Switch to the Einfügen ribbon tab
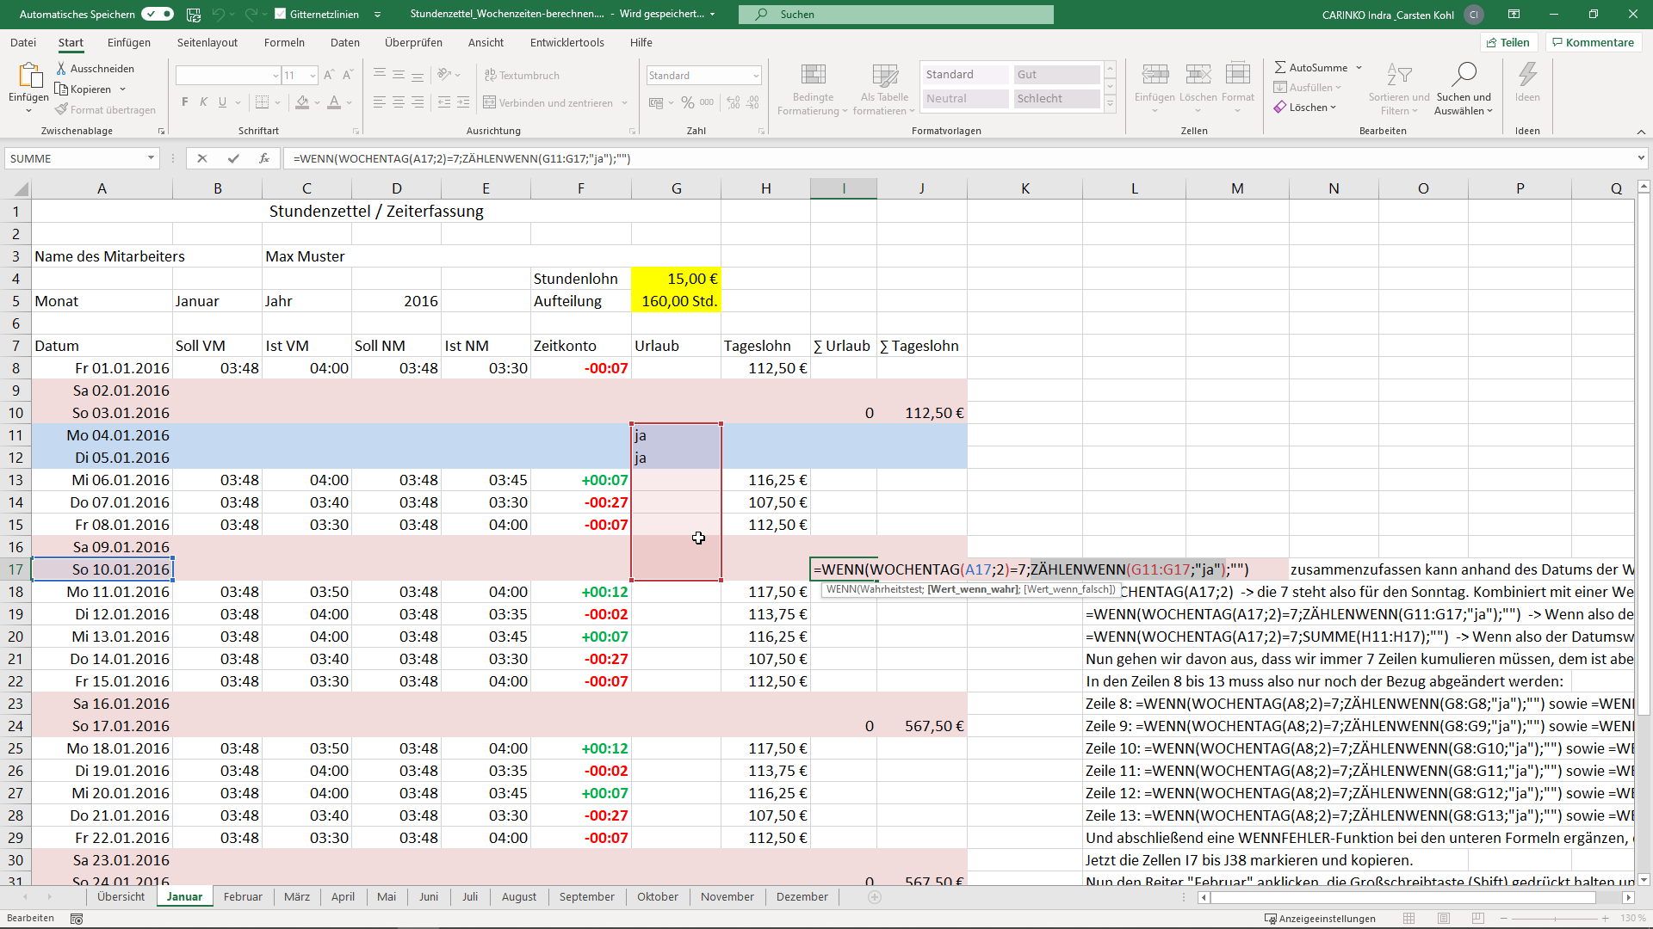This screenshot has width=1653, height=929. (129, 42)
